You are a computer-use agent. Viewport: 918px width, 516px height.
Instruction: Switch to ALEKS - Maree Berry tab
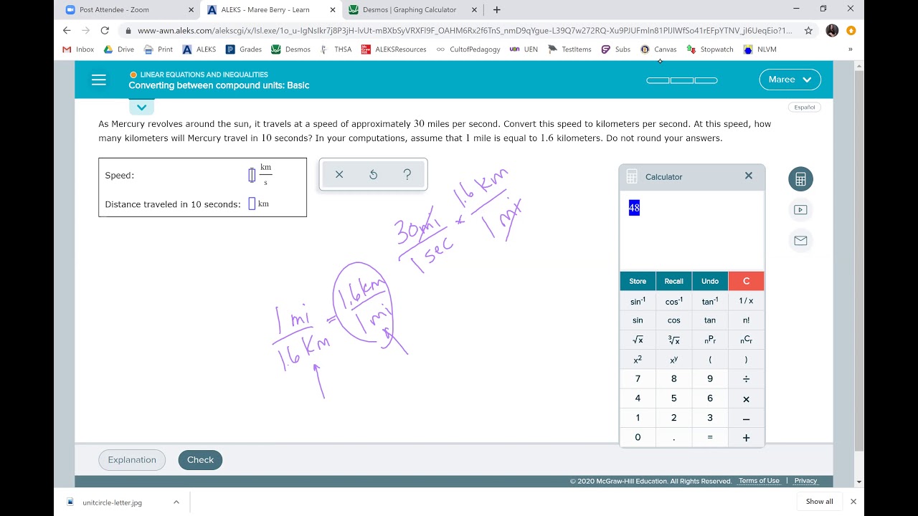click(271, 10)
